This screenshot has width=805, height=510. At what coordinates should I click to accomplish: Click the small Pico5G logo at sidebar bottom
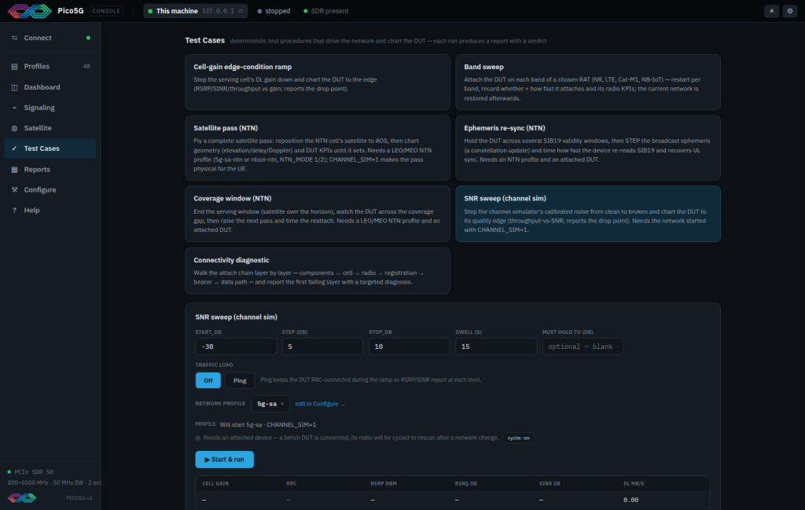(21, 497)
